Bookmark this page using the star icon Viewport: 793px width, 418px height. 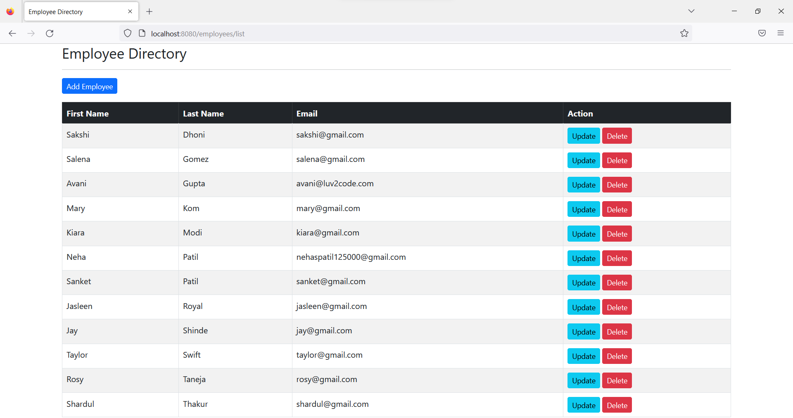point(684,33)
